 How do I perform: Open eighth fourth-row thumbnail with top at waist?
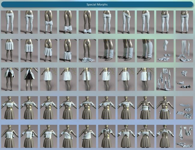[146, 107]
